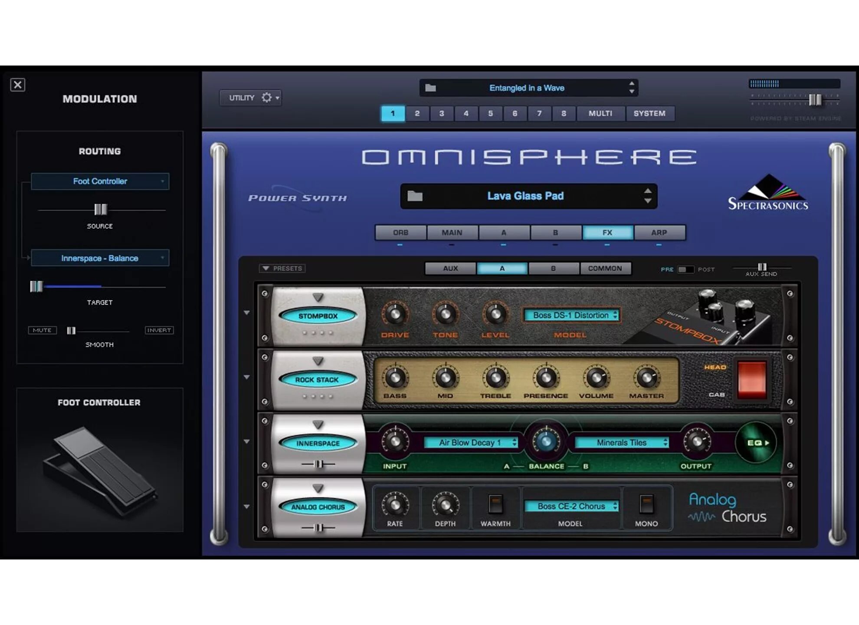Open the Utility gear menu
This screenshot has width=859, height=625.
tap(251, 98)
